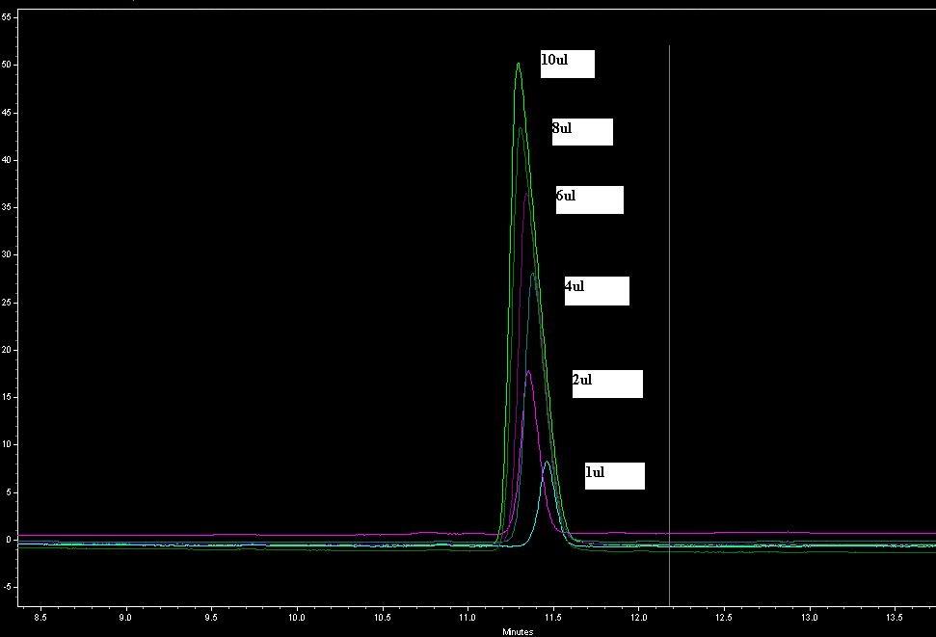Click the 25 value on y-axis

[7, 303]
